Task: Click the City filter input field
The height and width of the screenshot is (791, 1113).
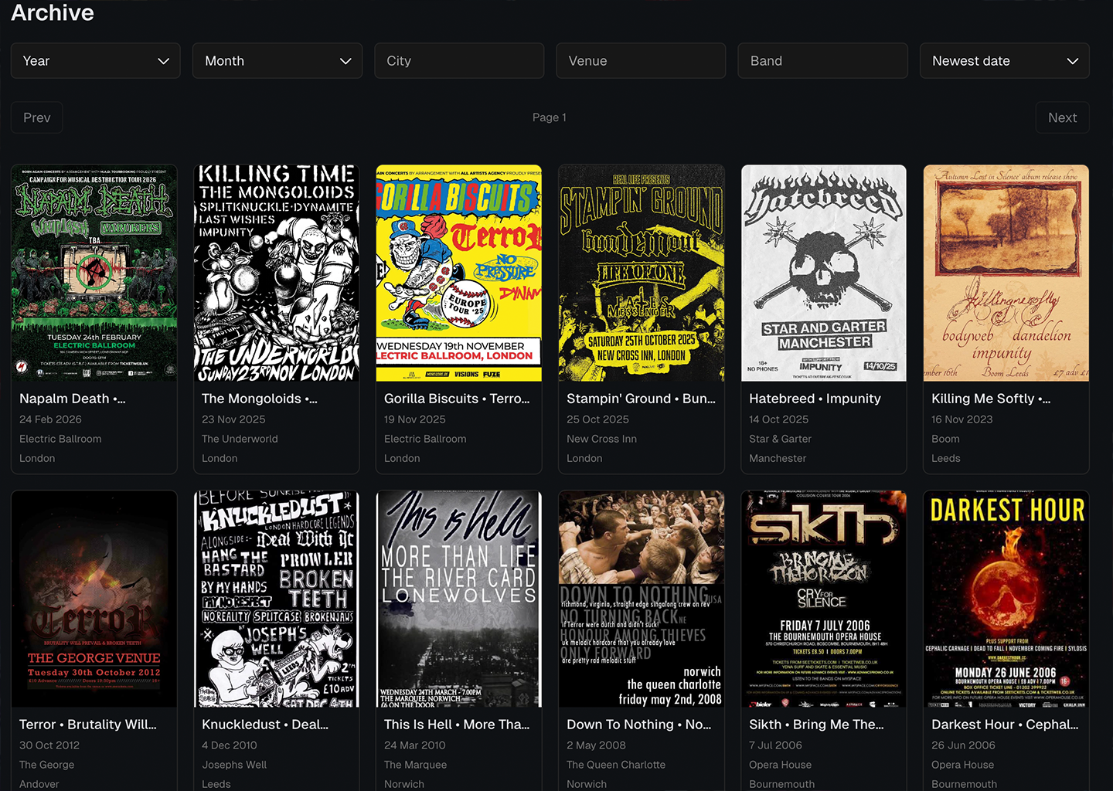Action: tap(459, 61)
